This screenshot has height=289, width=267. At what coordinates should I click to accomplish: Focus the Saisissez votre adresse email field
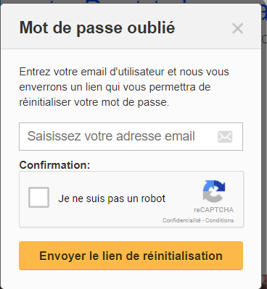point(131,136)
